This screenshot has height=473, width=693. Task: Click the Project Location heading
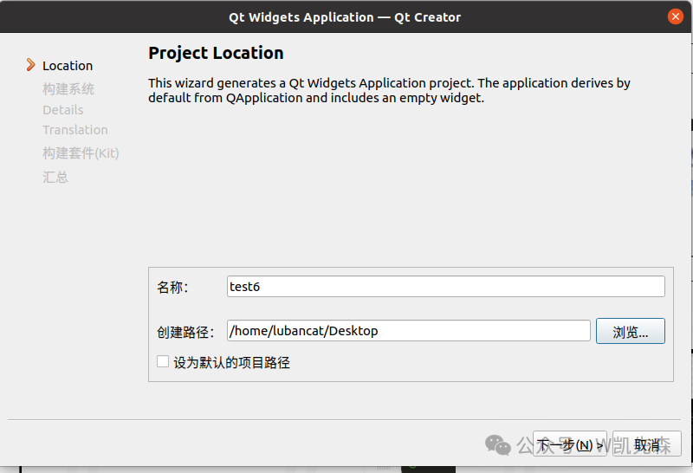[x=216, y=53]
